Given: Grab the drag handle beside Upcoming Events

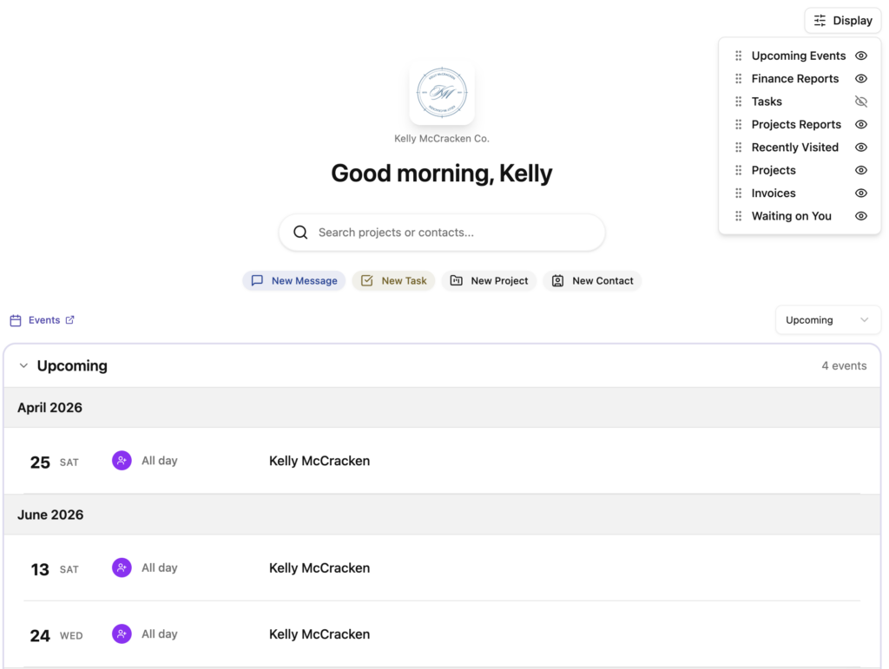Looking at the screenshot, I should pyautogui.click(x=737, y=56).
